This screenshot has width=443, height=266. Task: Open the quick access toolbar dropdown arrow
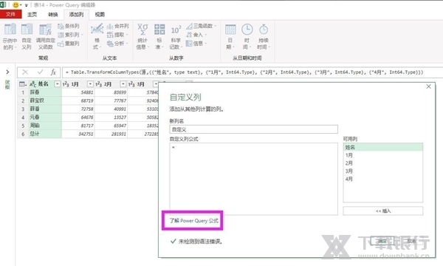pos(26,5)
